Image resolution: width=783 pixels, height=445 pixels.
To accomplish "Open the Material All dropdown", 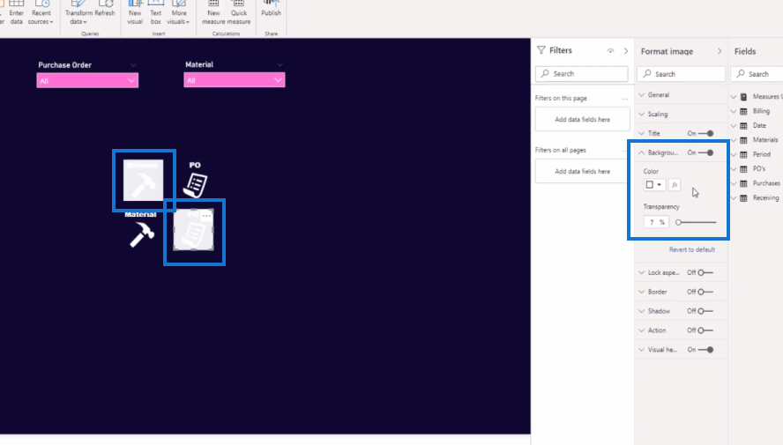I will pyautogui.click(x=235, y=80).
